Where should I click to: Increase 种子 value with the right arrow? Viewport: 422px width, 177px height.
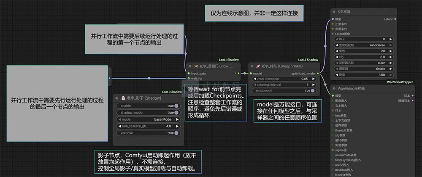coord(390,39)
